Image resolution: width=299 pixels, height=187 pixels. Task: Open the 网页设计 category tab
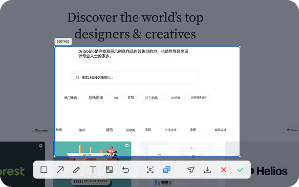(221, 130)
